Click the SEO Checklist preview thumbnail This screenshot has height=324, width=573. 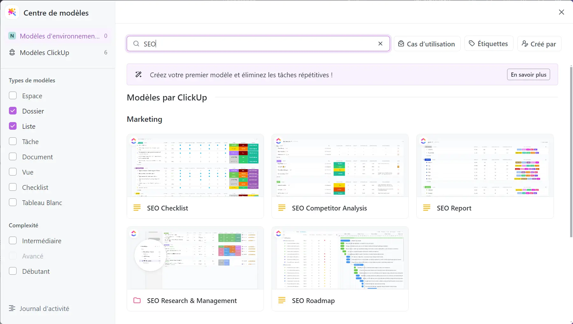195,165
